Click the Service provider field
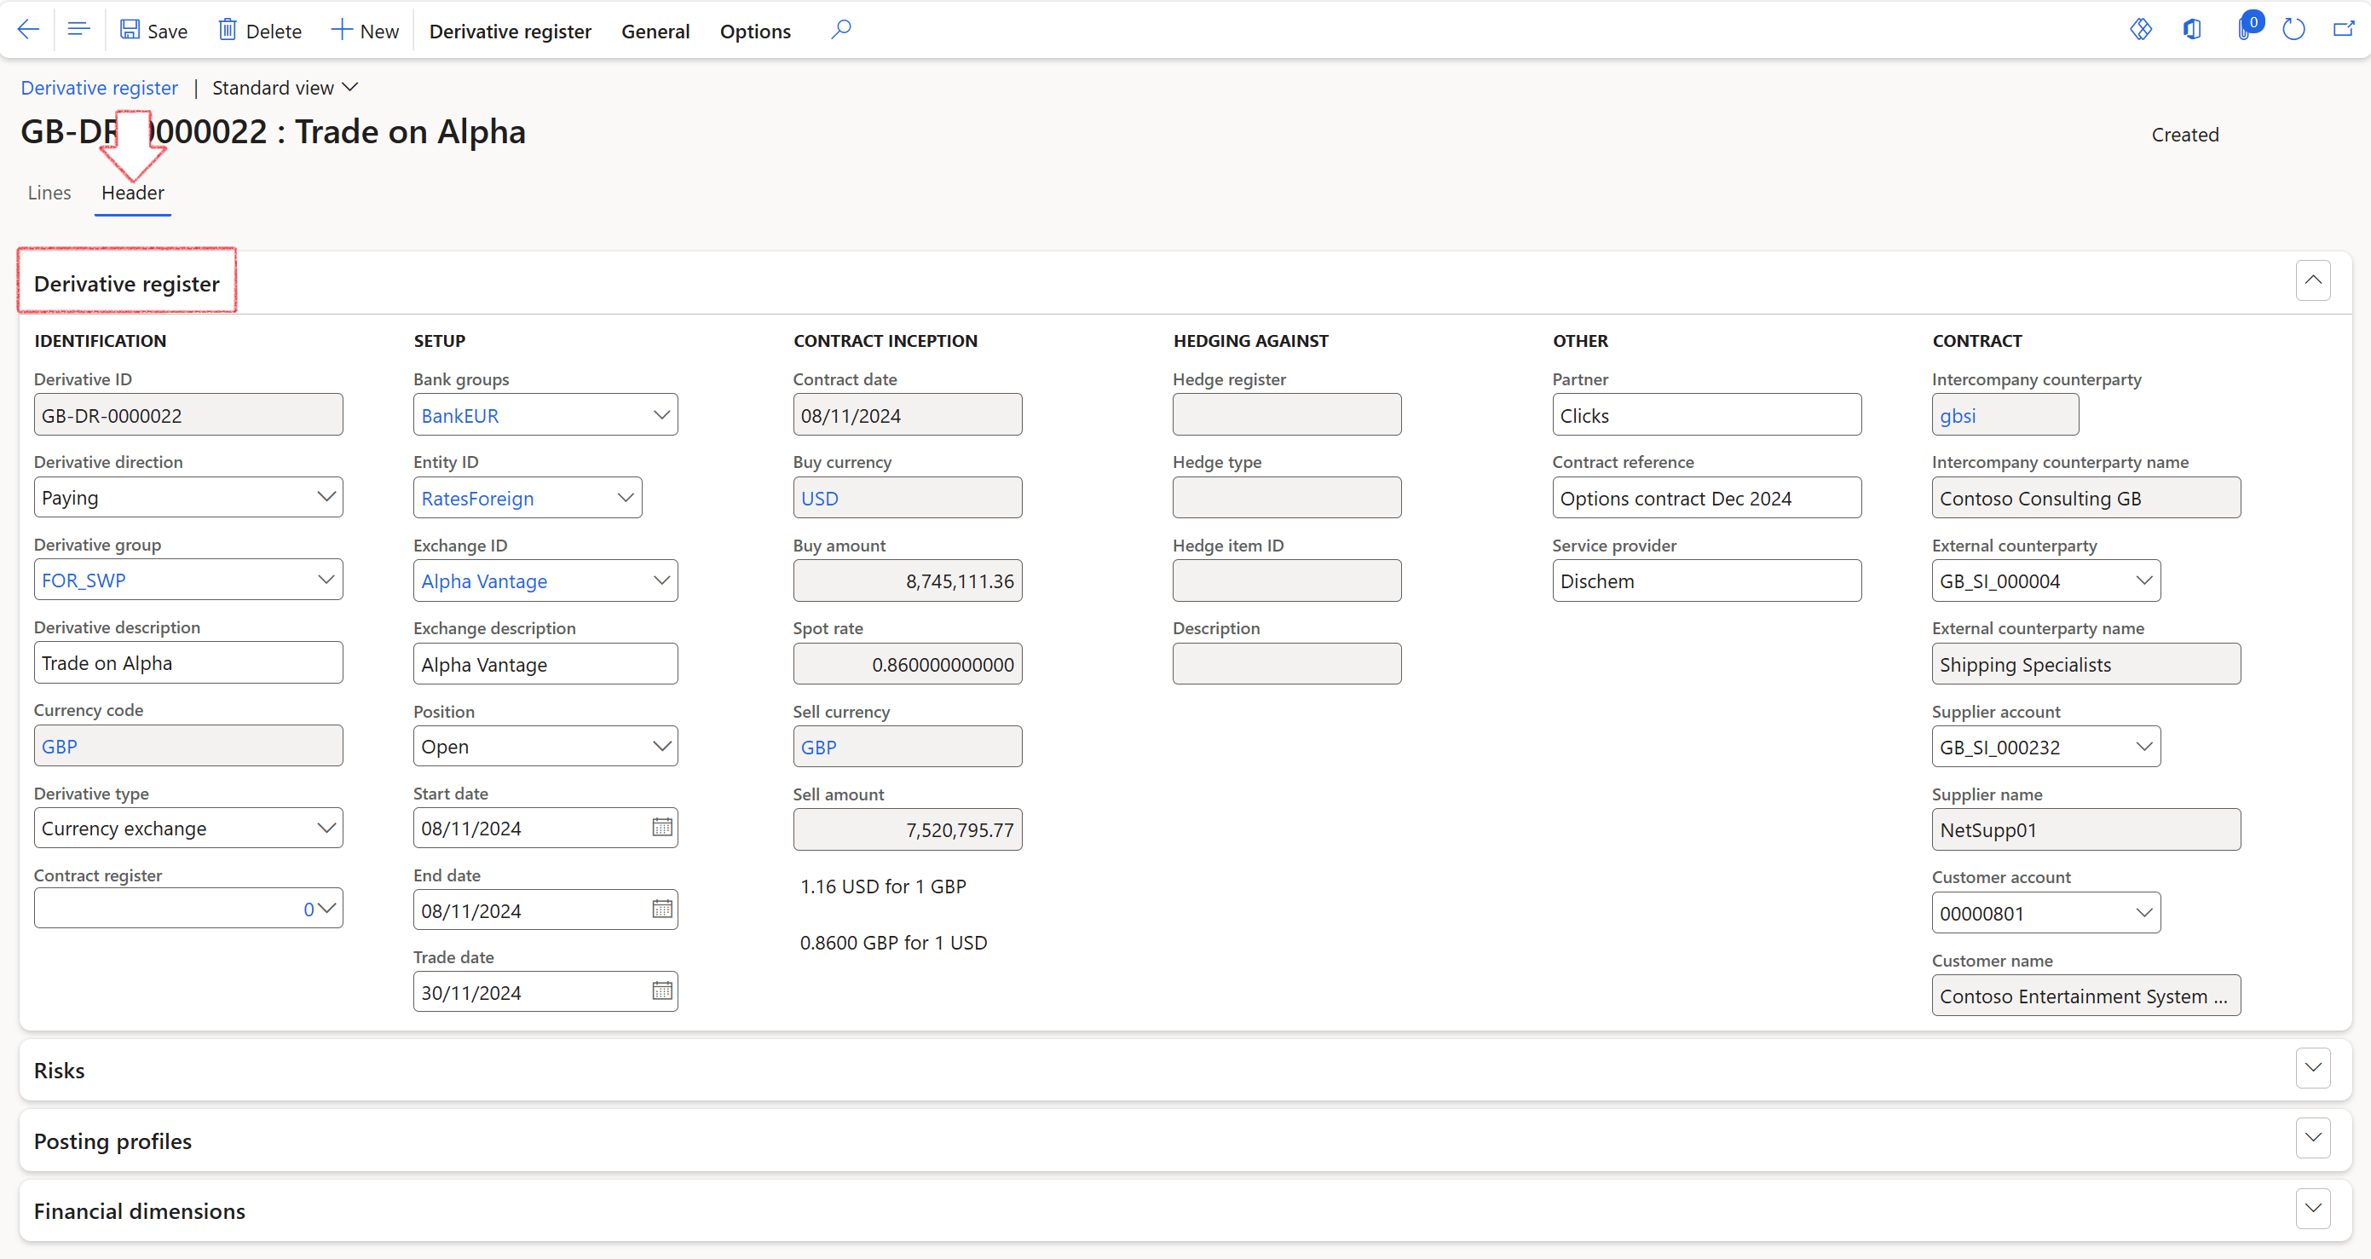 (x=1706, y=580)
